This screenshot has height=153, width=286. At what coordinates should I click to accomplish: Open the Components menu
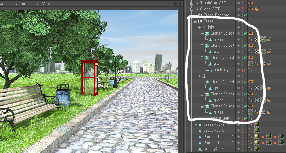27,3
